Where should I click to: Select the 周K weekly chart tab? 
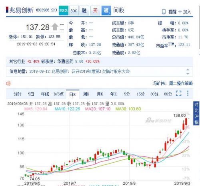click(x=86, y=94)
